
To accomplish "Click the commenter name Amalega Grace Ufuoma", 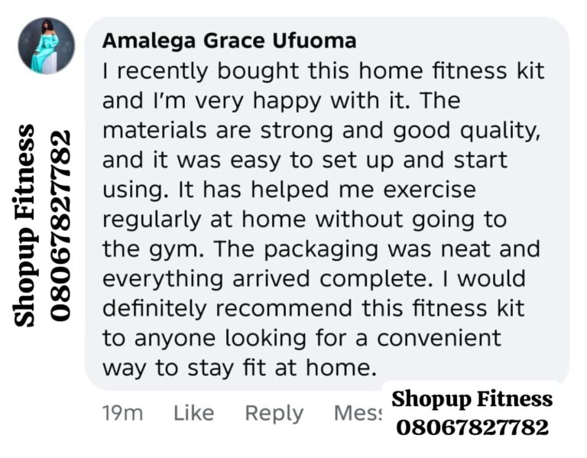I will (x=229, y=40).
